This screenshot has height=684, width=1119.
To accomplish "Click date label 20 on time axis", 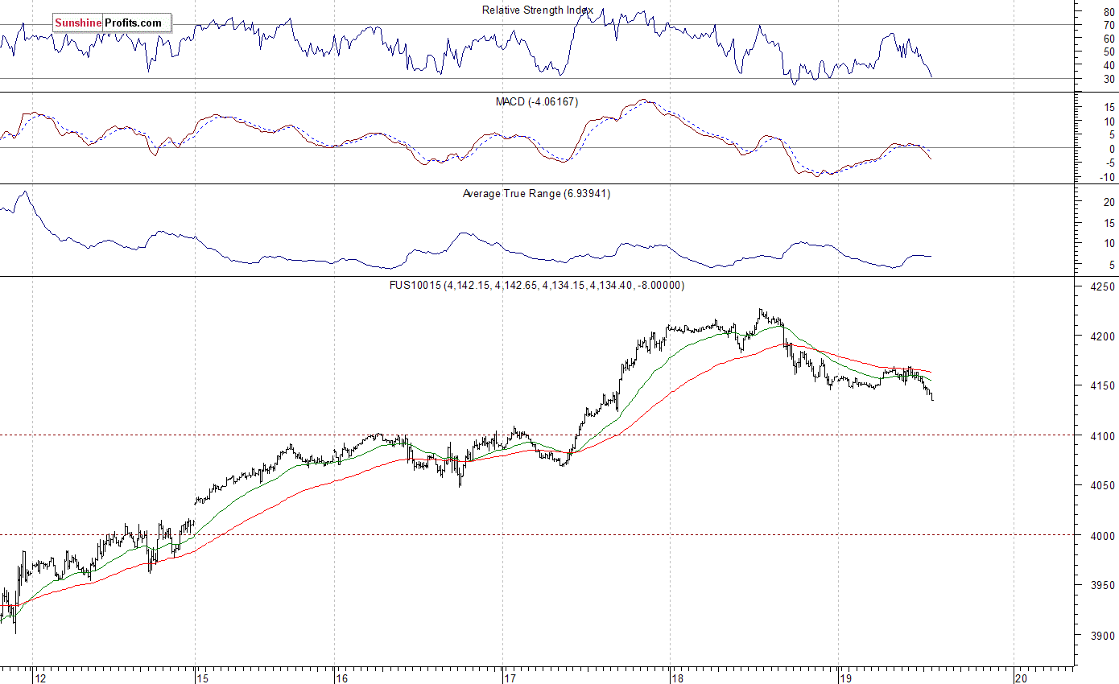I will coord(1022,678).
